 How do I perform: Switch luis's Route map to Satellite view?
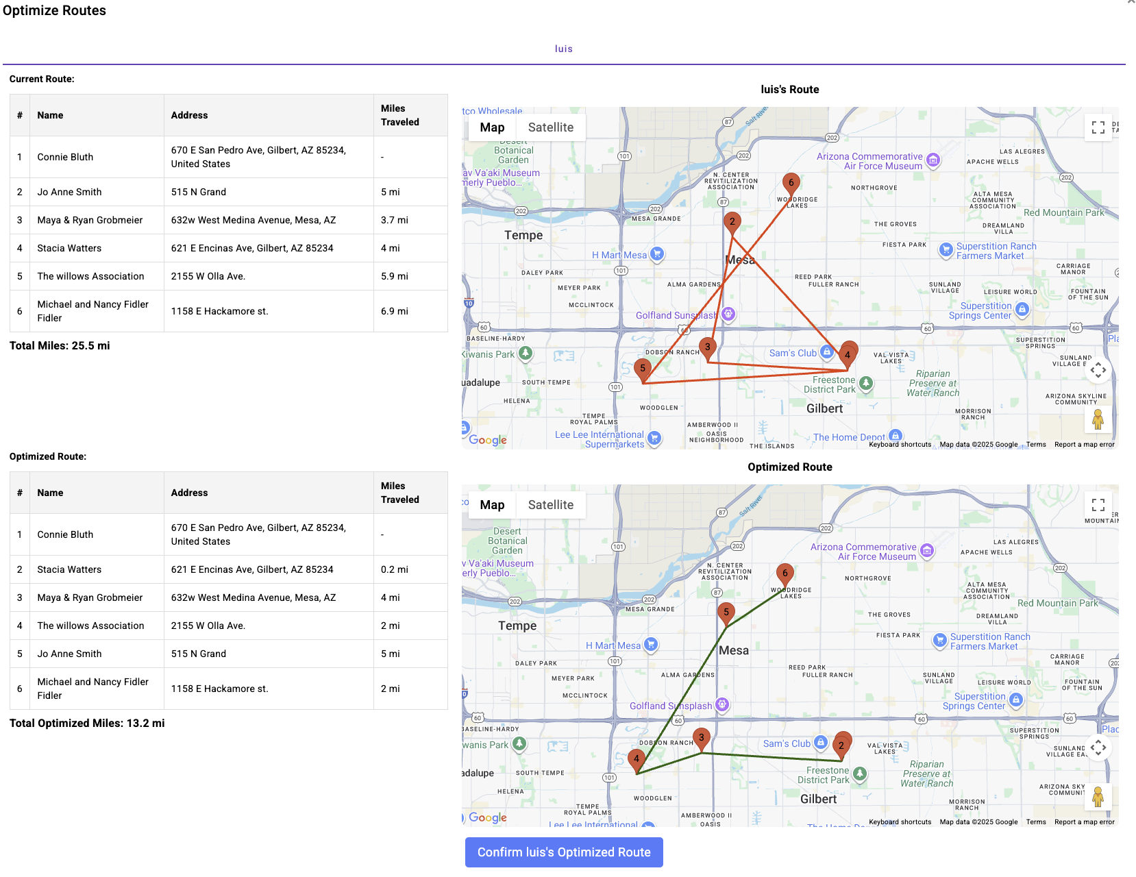(551, 127)
